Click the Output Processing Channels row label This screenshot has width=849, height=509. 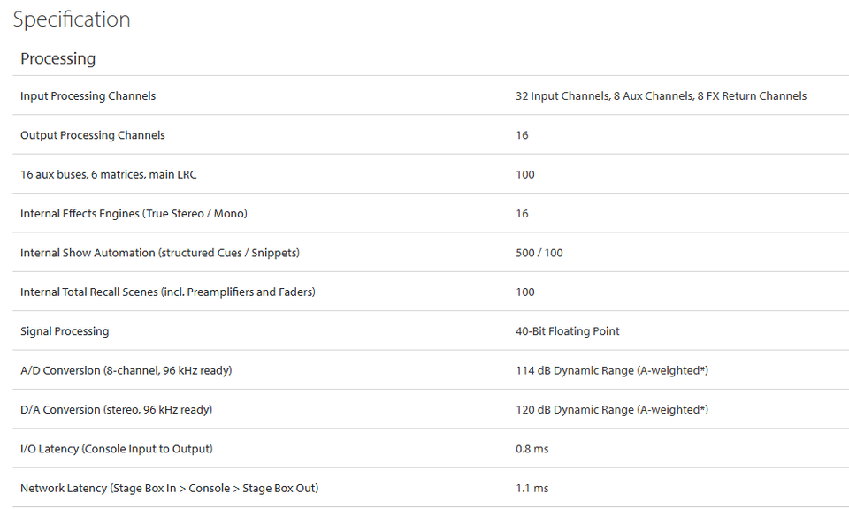click(93, 135)
